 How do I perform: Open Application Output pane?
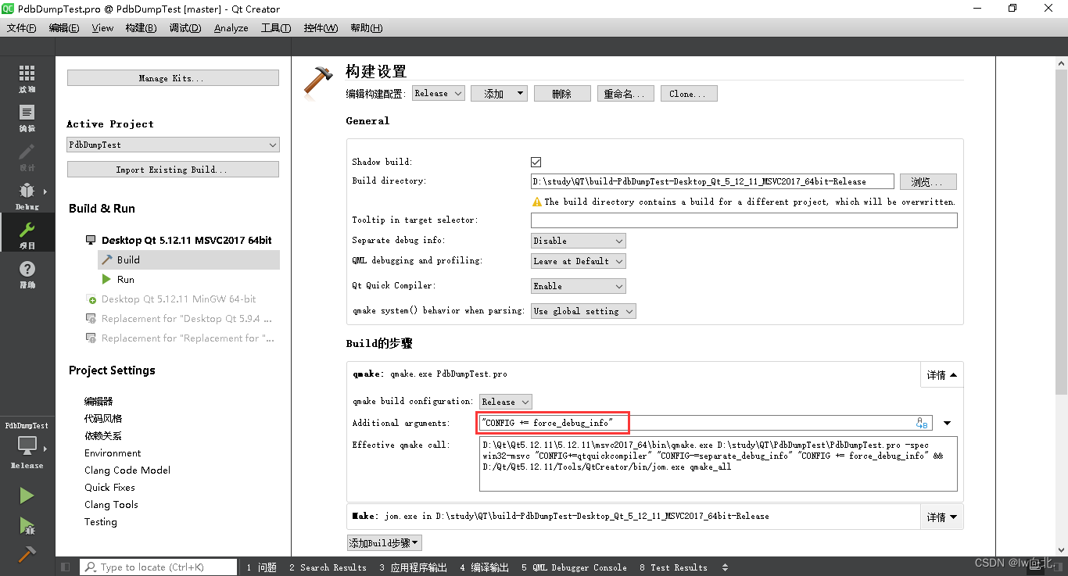(x=414, y=567)
